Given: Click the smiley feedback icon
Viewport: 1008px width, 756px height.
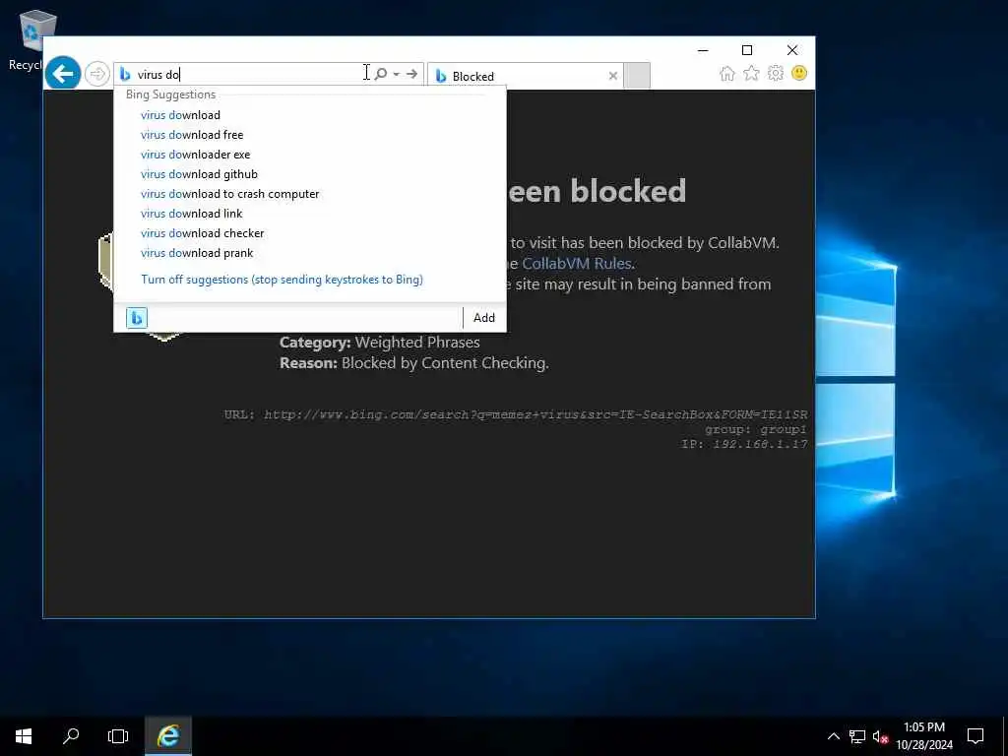Looking at the screenshot, I should point(799,73).
